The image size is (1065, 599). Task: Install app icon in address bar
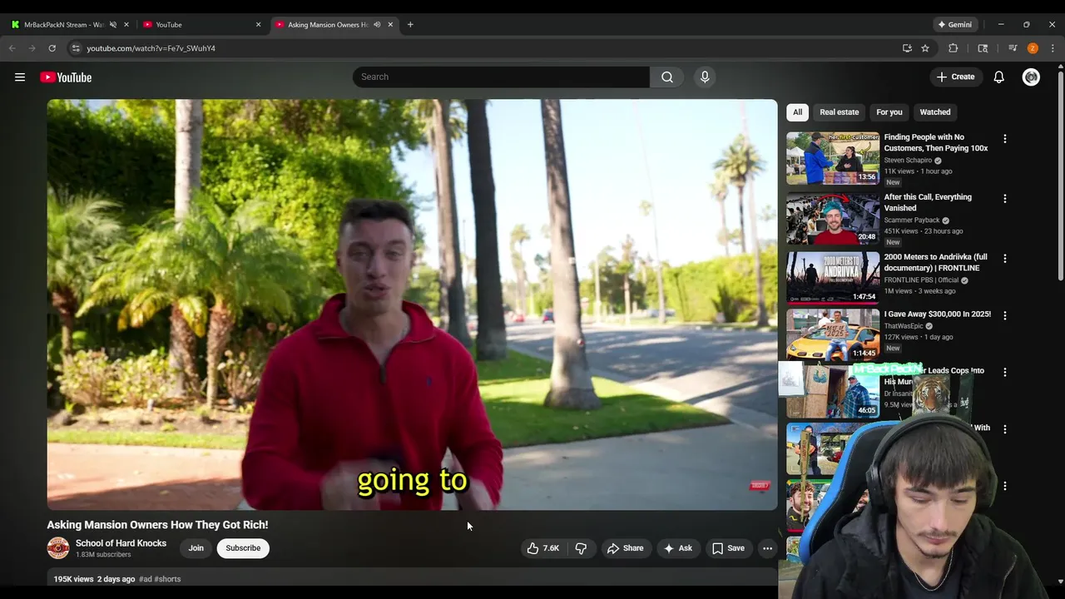point(907,48)
